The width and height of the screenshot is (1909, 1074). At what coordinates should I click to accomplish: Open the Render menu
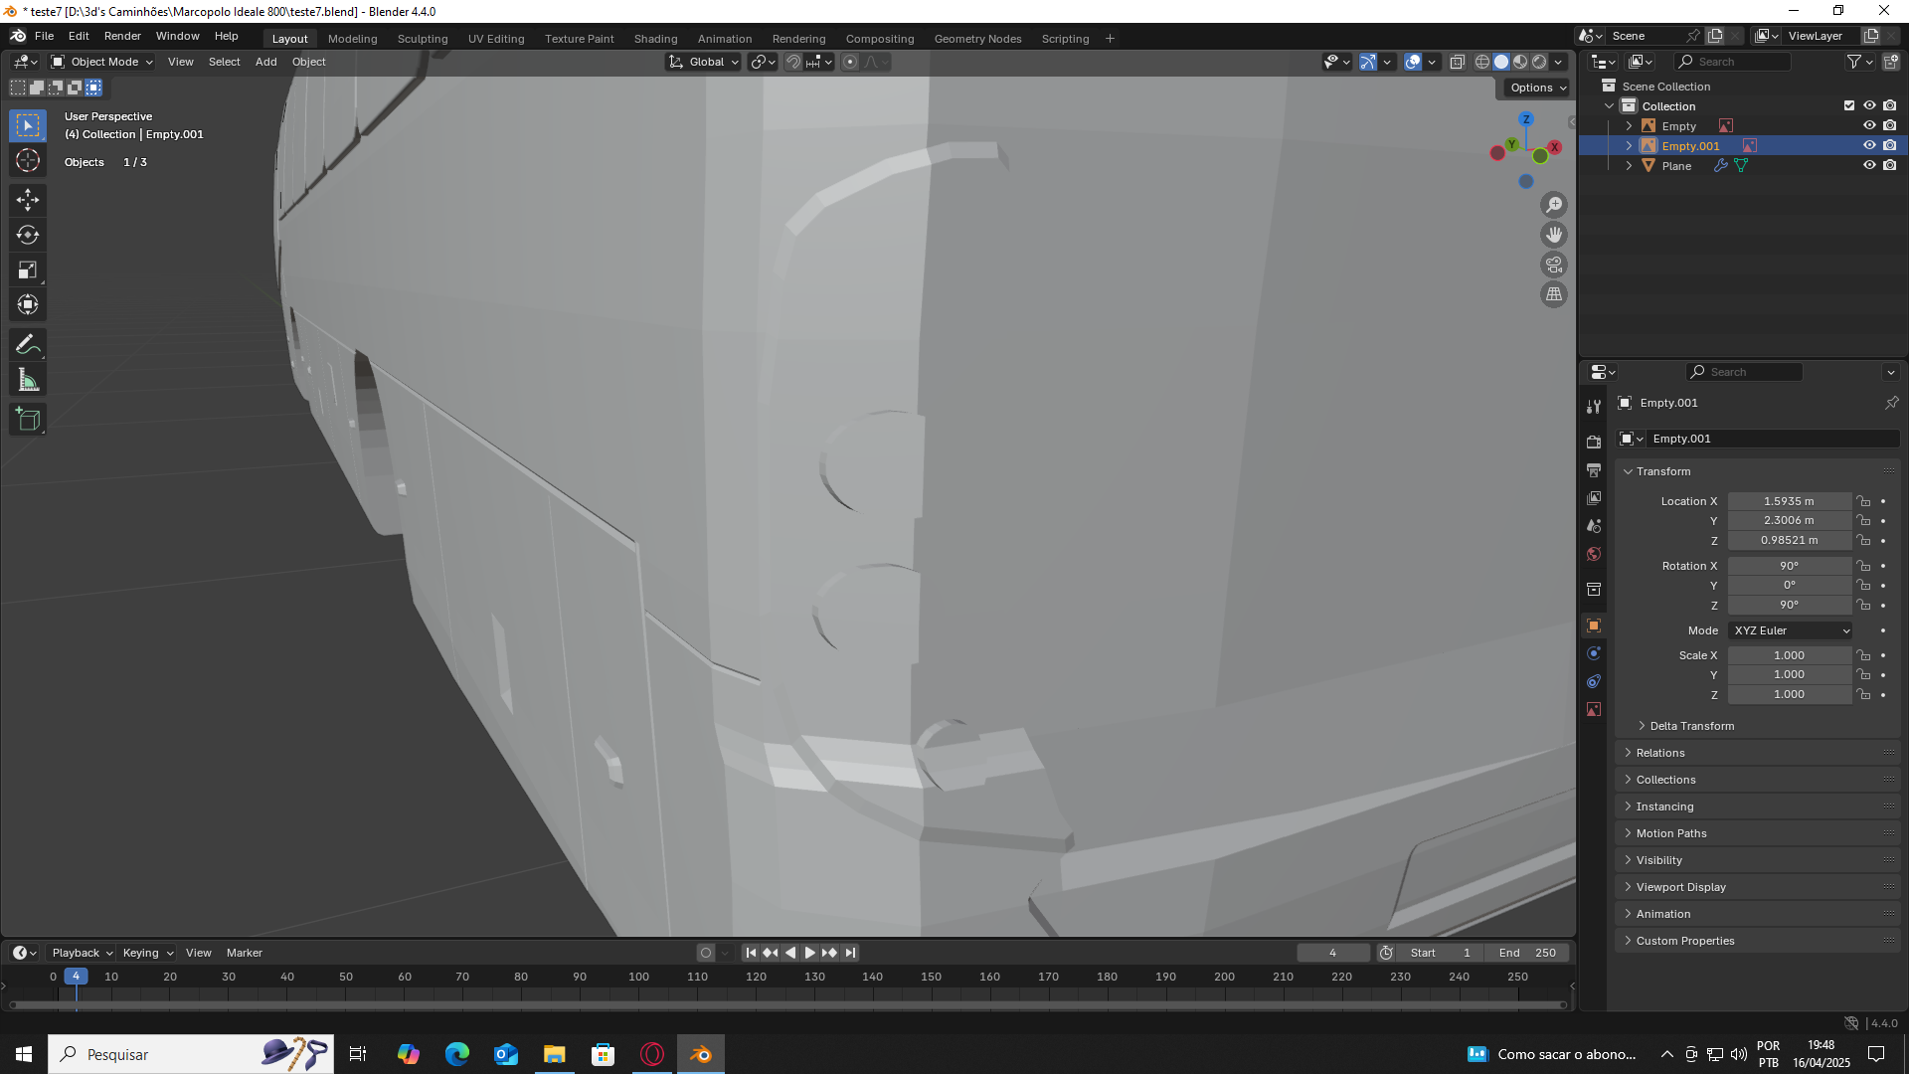pyautogui.click(x=122, y=36)
